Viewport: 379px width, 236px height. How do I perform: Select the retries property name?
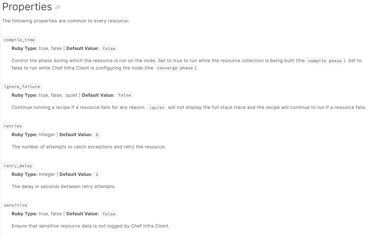(13, 126)
